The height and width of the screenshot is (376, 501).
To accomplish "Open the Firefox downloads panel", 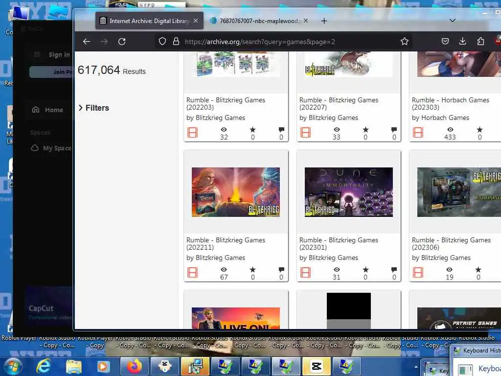I will click(x=463, y=41).
